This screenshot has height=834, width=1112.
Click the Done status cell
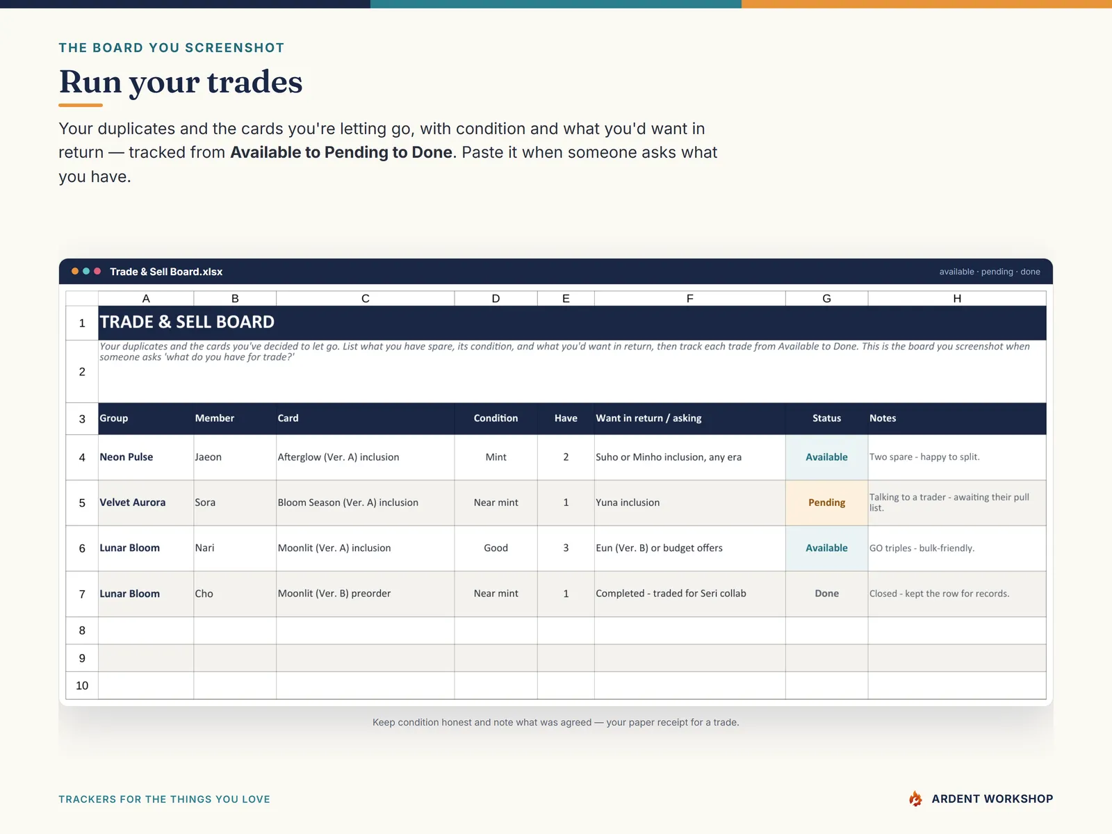[827, 594]
